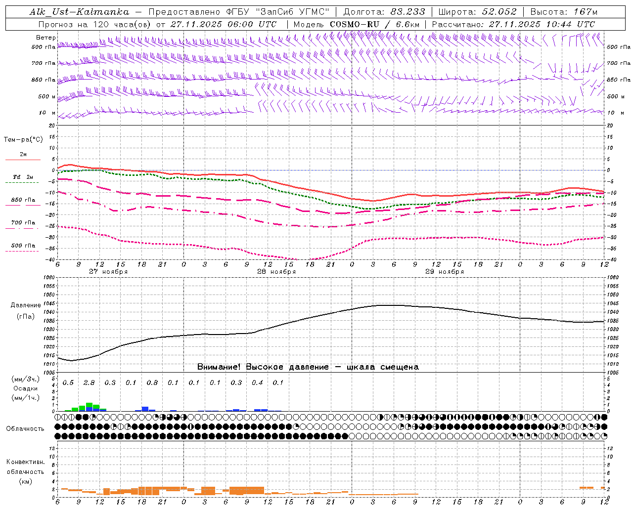
Task: Click the 0.4 precipitation amount value
Action: 257,383
